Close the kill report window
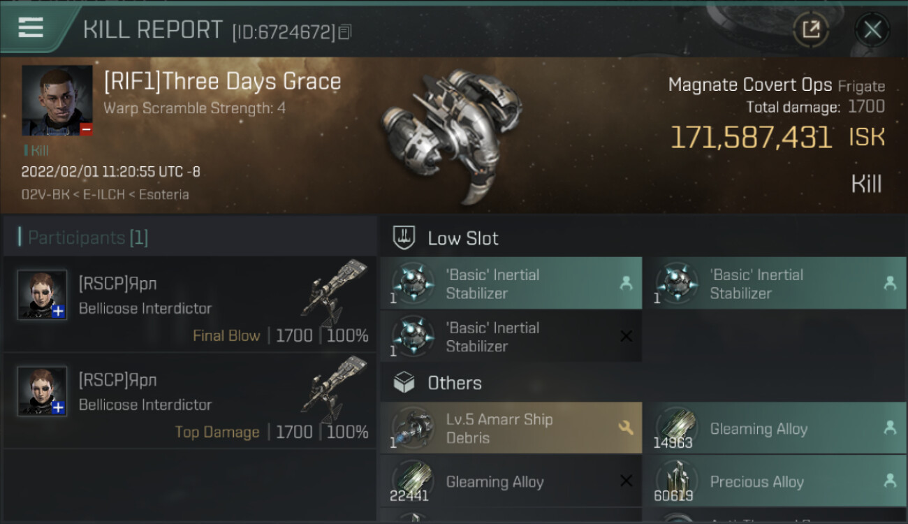 pos(872,29)
